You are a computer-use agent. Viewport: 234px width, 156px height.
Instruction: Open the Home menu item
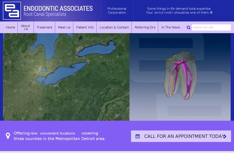[x=11, y=27]
